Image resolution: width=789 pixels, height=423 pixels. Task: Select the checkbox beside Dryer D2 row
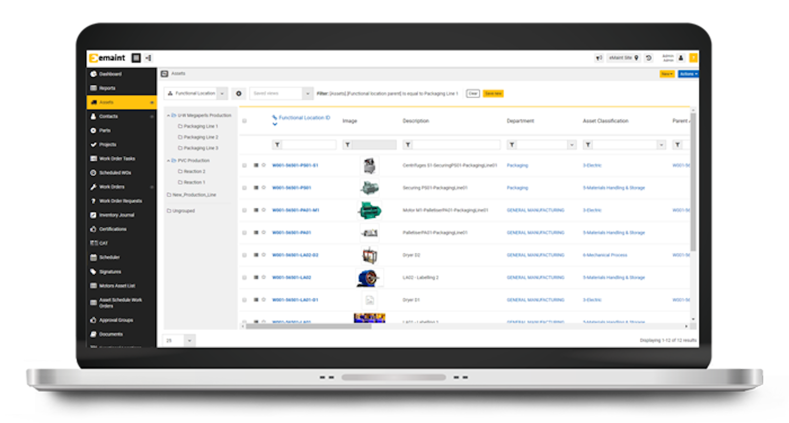tap(245, 255)
